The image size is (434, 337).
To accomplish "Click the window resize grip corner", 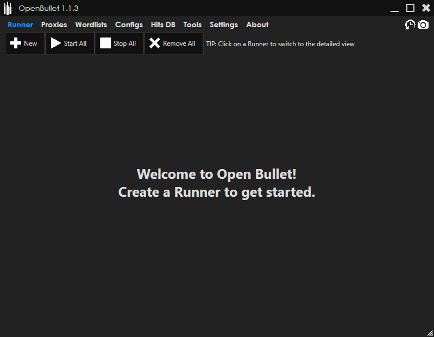I will [430, 333].
